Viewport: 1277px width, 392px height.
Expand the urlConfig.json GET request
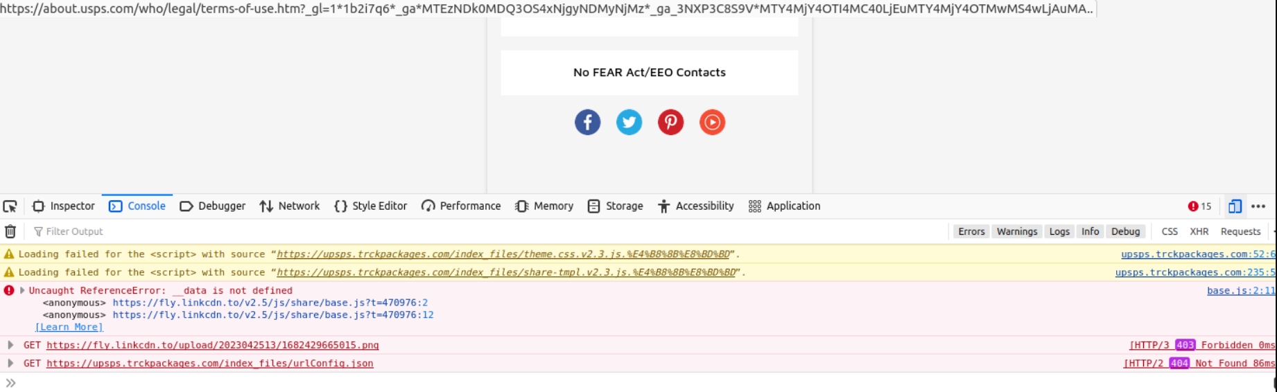tap(10, 363)
